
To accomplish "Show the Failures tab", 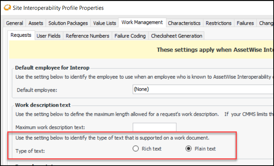I will pyautogui.click(x=245, y=23).
